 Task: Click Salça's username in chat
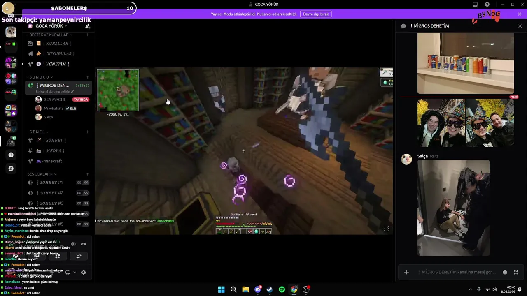tap(422, 156)
